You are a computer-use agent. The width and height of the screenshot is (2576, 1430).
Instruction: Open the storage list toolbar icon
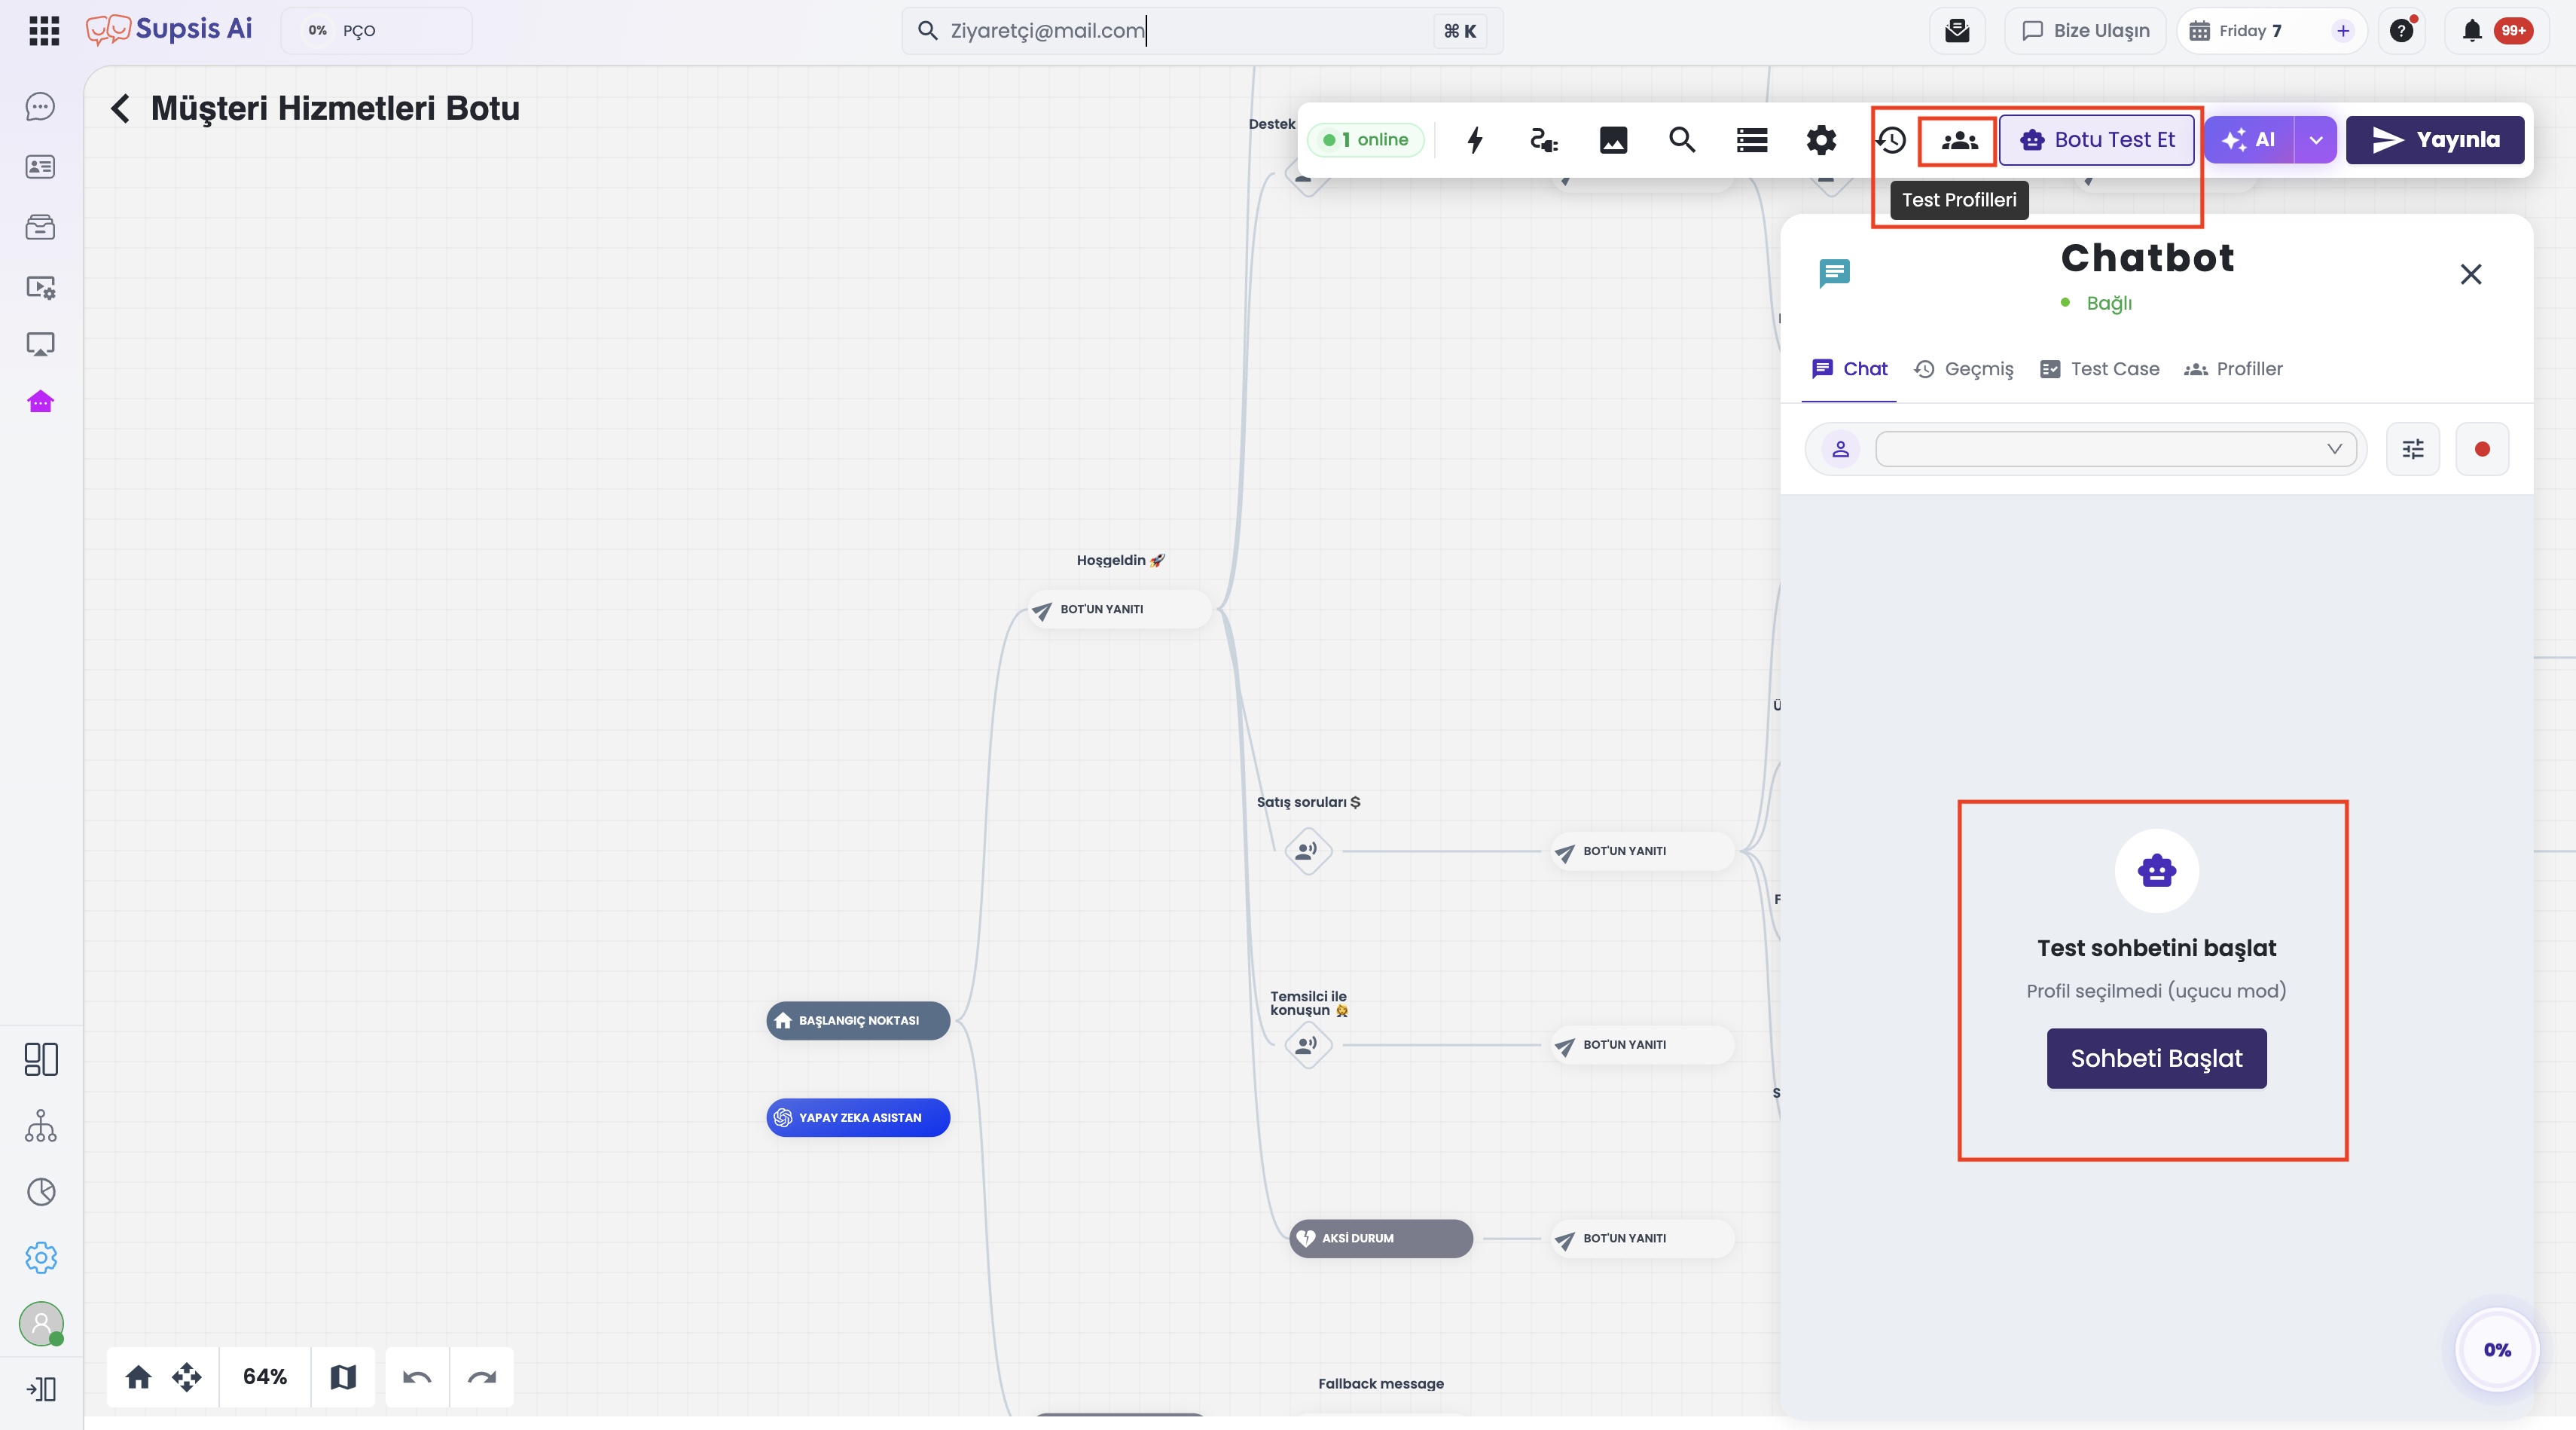pos(1752,140)
